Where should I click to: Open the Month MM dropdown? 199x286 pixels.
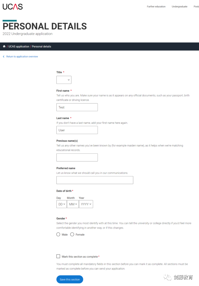pos(73,204)
